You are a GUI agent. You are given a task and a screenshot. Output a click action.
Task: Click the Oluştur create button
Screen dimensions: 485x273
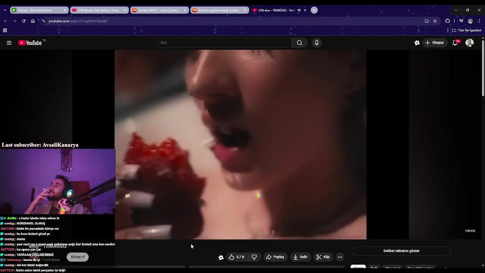click(x=434, y=43)
